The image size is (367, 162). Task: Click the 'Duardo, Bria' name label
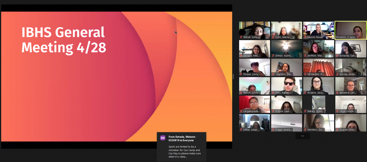pyautogui.click(x=348, y=130)
